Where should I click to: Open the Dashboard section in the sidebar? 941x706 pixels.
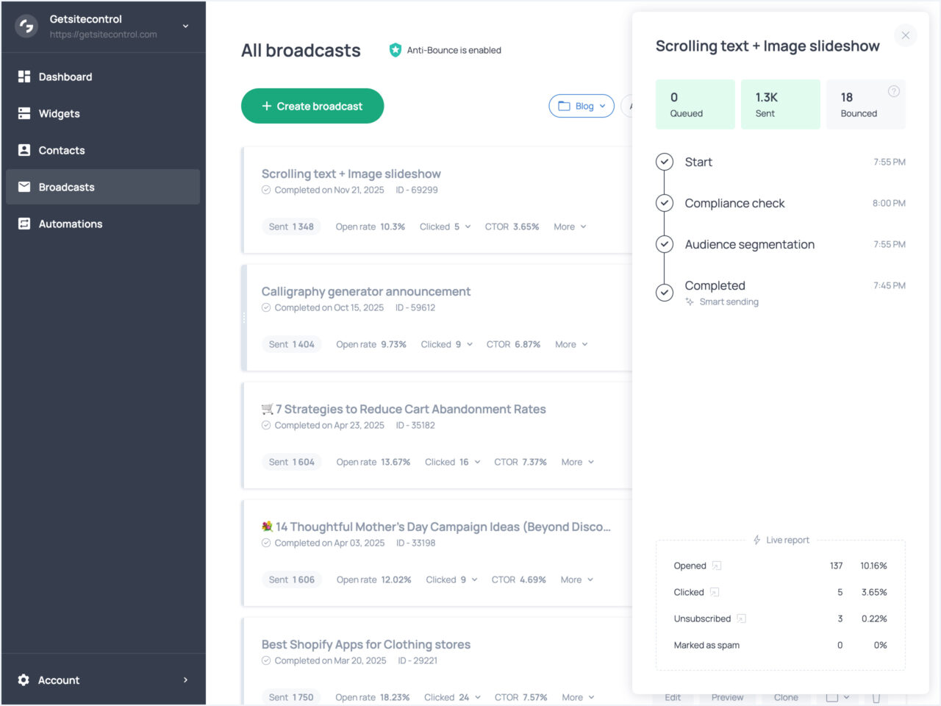pos(65,76)
